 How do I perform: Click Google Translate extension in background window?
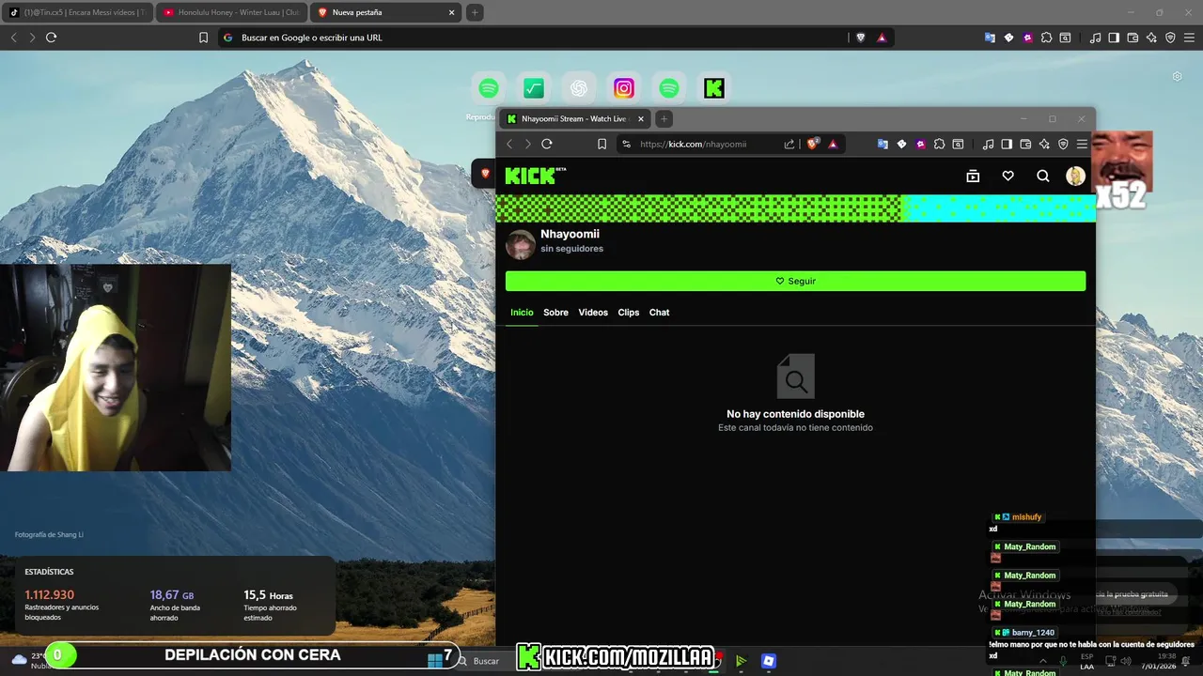[990, 38]
